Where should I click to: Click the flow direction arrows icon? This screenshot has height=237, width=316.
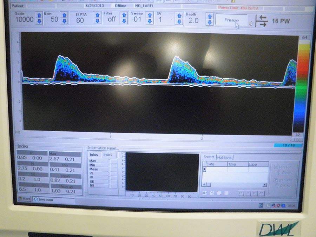click(x=262, y=21)
